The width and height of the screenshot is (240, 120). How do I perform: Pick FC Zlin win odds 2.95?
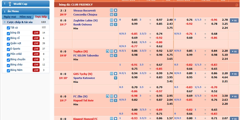coord(170,96)
